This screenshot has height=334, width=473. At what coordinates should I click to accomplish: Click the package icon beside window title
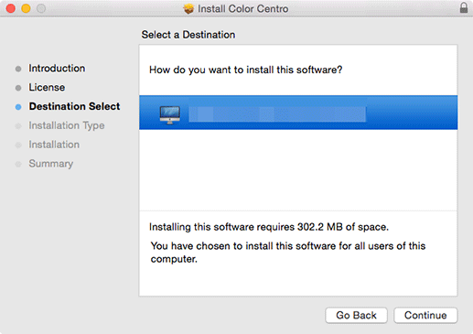[188, 9]
